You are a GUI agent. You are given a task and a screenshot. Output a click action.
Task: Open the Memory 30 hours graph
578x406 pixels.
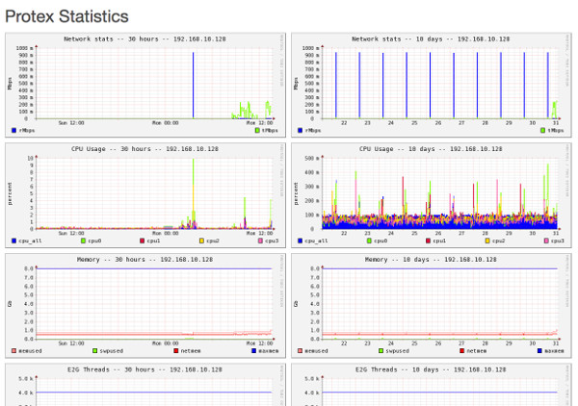pyautogui.click(x=145, y=306)
